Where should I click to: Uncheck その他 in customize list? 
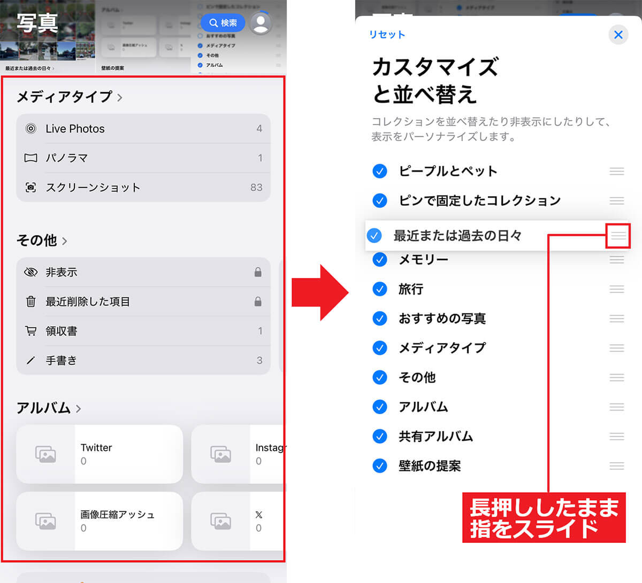379,378
